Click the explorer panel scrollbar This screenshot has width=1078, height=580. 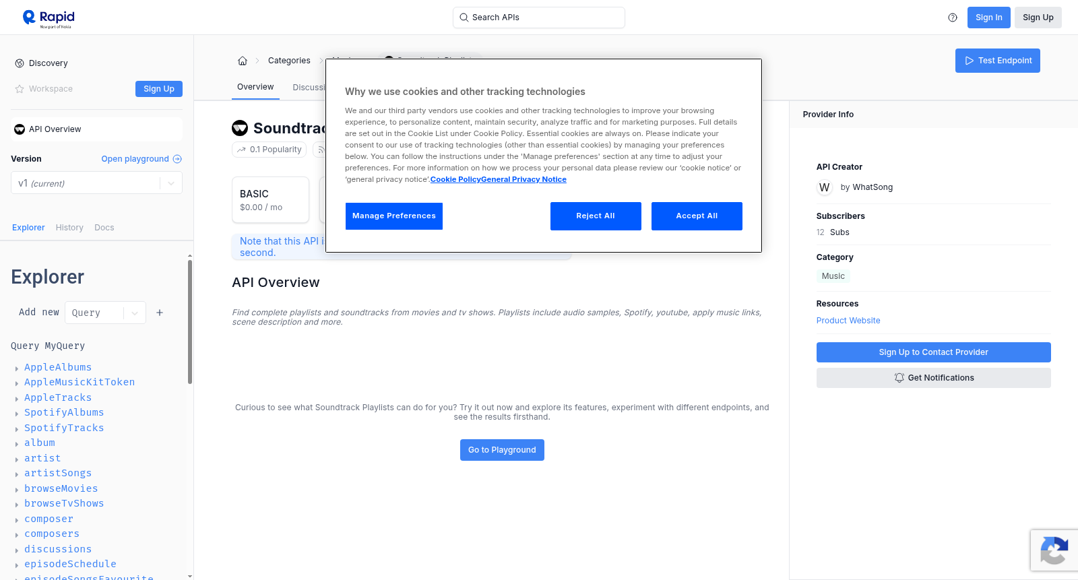[190, 323]
